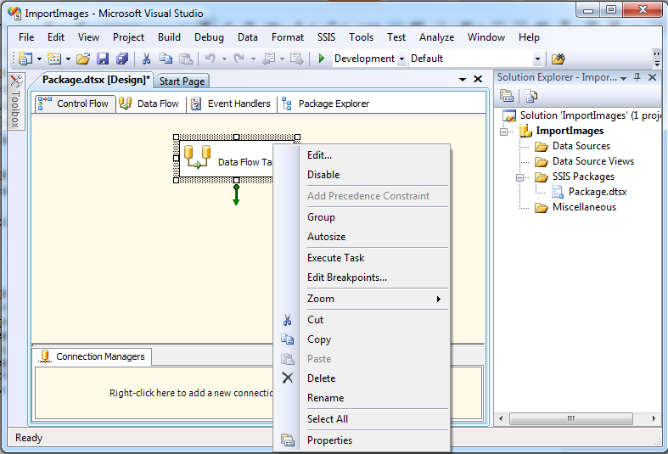668x454 pixels.
Task: Click the Navigate Forward toolbar icon
Action: pos(296,59)
